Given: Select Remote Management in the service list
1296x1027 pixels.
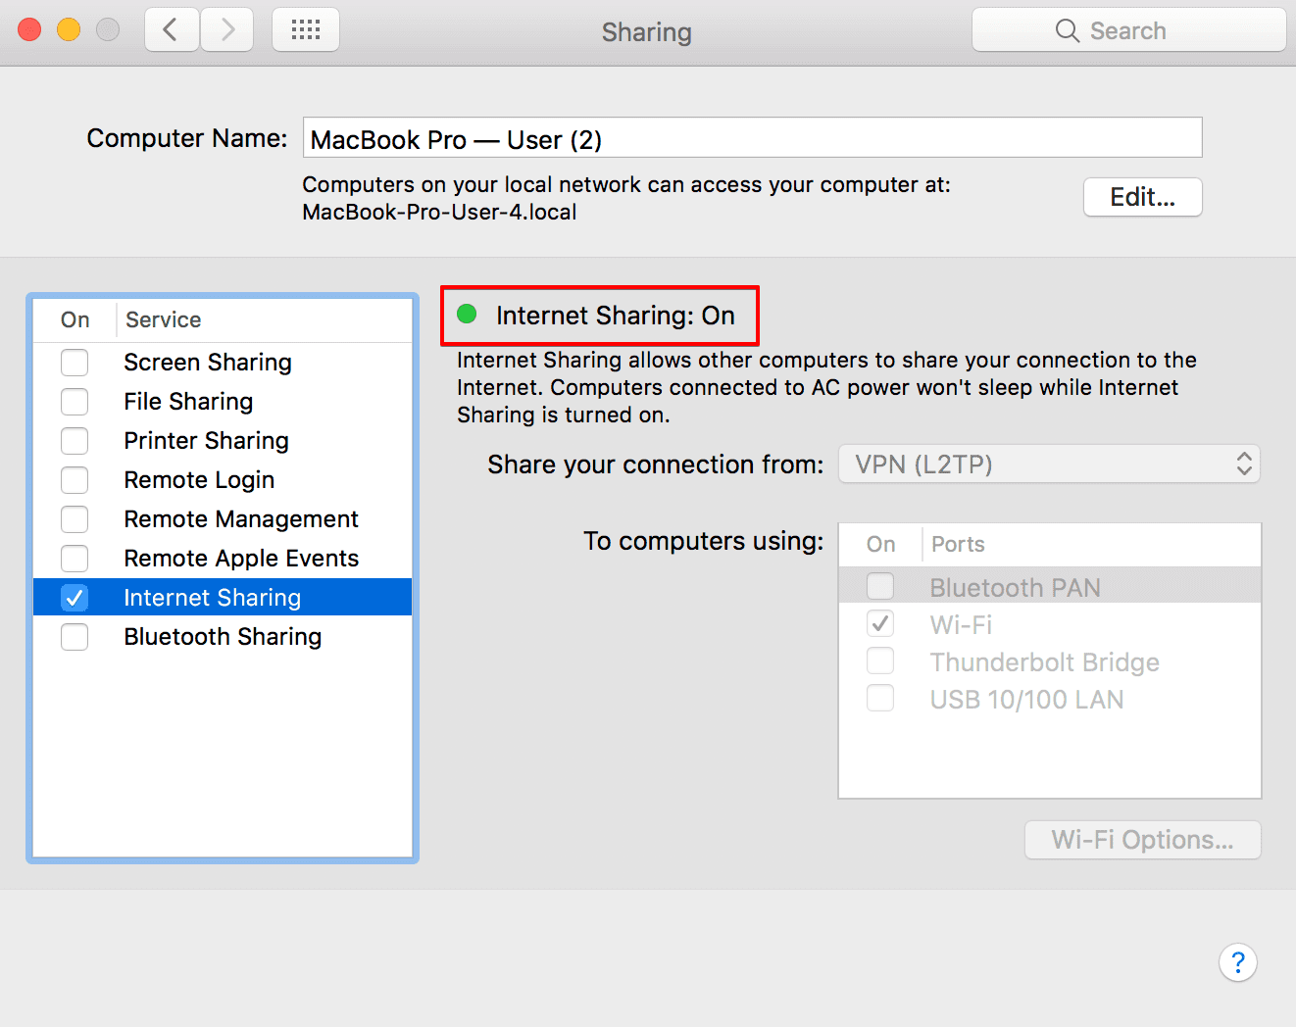Looking at the screenshot, I should pyautogui.click(x=241, y=519).
